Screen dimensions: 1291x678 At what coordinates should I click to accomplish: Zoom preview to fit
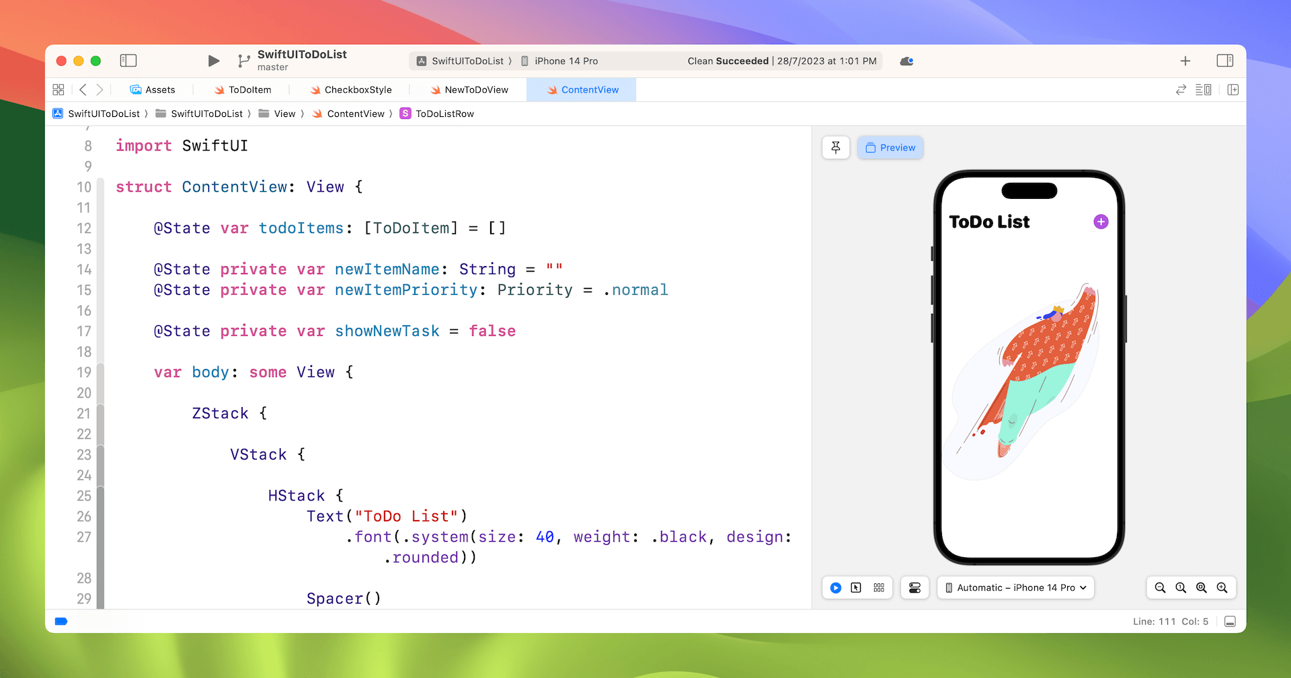[1202, 587]
